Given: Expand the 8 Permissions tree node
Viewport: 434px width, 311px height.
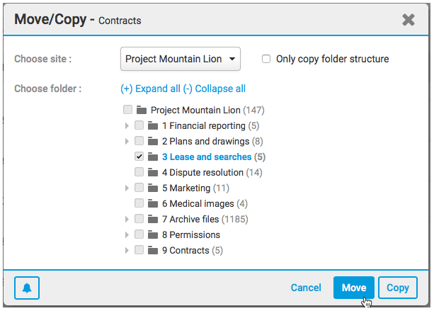Looking at the screenshot, I should (127, 235).
